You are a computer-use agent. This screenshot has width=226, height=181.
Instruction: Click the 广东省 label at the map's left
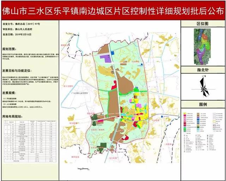pos(79,93)
